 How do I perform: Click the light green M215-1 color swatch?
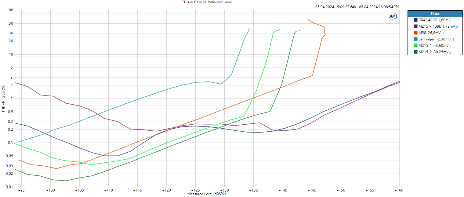click(x=415, y=46)
